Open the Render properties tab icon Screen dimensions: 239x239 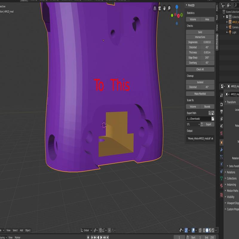pyautogui.click(x=221, y=104)
